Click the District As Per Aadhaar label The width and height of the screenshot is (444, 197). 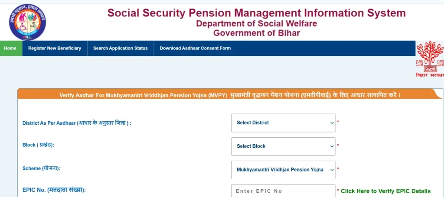click(x=77, y=123)
